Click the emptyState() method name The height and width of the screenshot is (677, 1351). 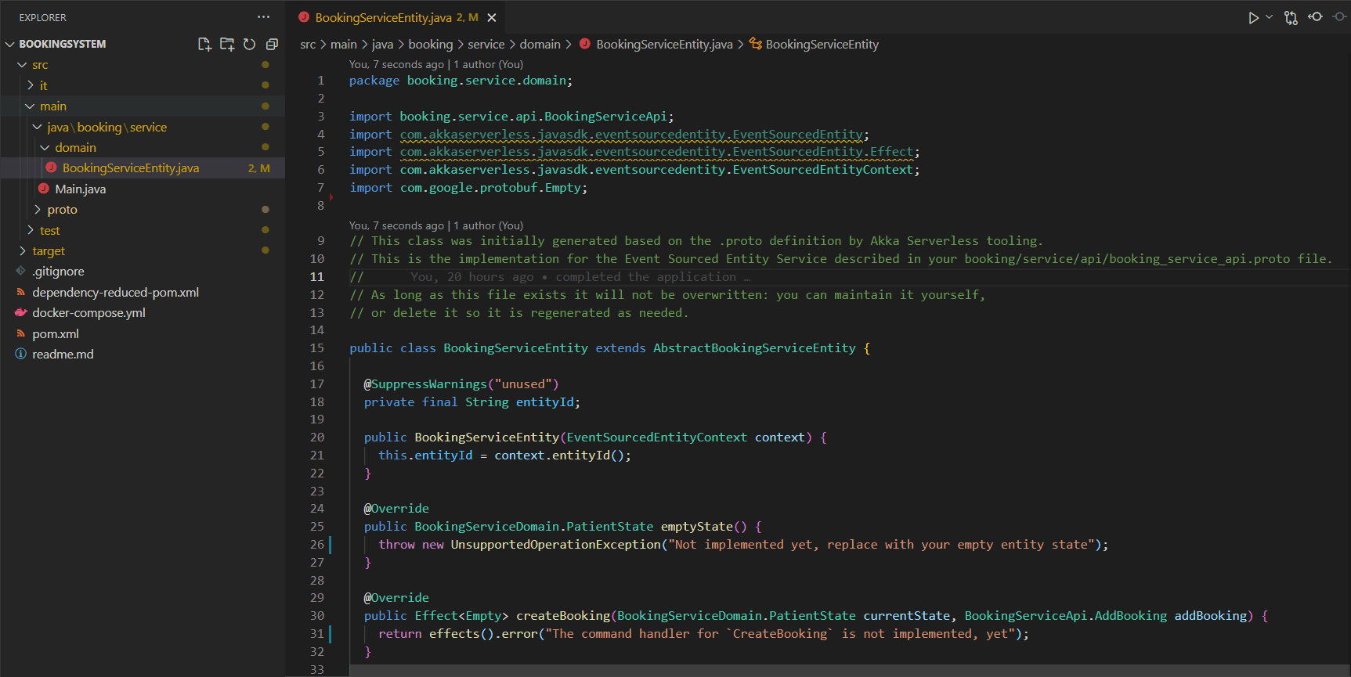697,527
